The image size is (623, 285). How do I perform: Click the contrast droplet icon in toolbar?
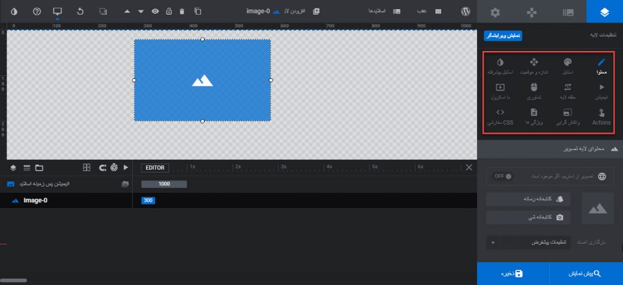click(14, 12)
